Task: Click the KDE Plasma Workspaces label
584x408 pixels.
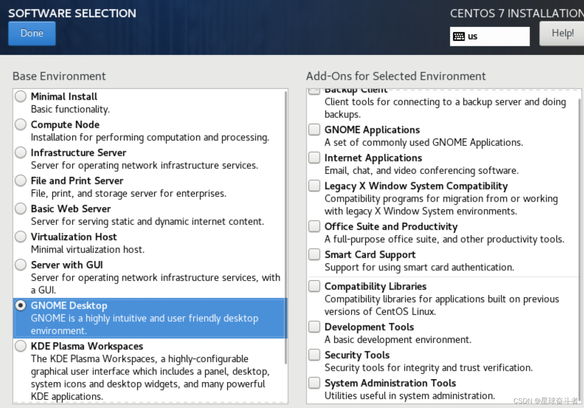Action: 87,346
